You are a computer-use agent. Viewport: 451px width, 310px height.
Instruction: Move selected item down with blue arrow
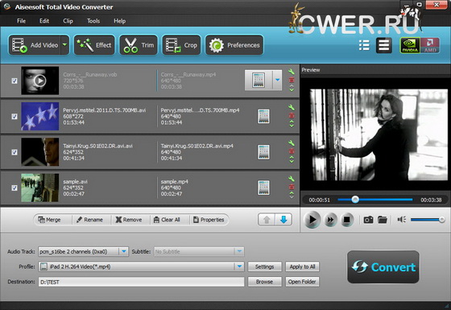[283, 220]
